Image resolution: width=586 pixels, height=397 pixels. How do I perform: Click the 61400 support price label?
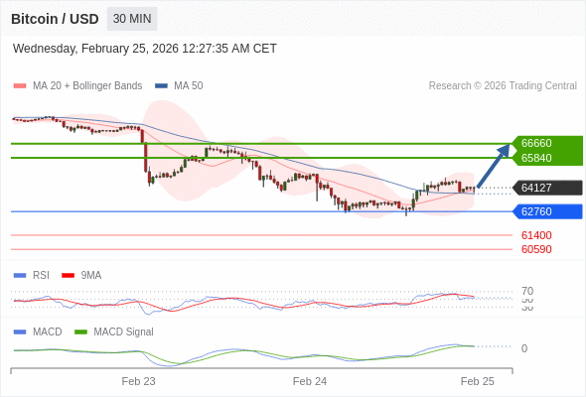point(536,235)
